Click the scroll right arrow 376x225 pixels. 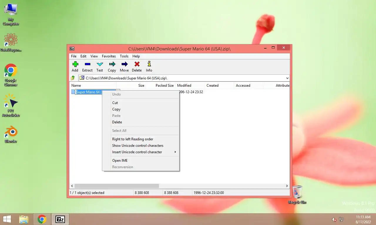287,186
